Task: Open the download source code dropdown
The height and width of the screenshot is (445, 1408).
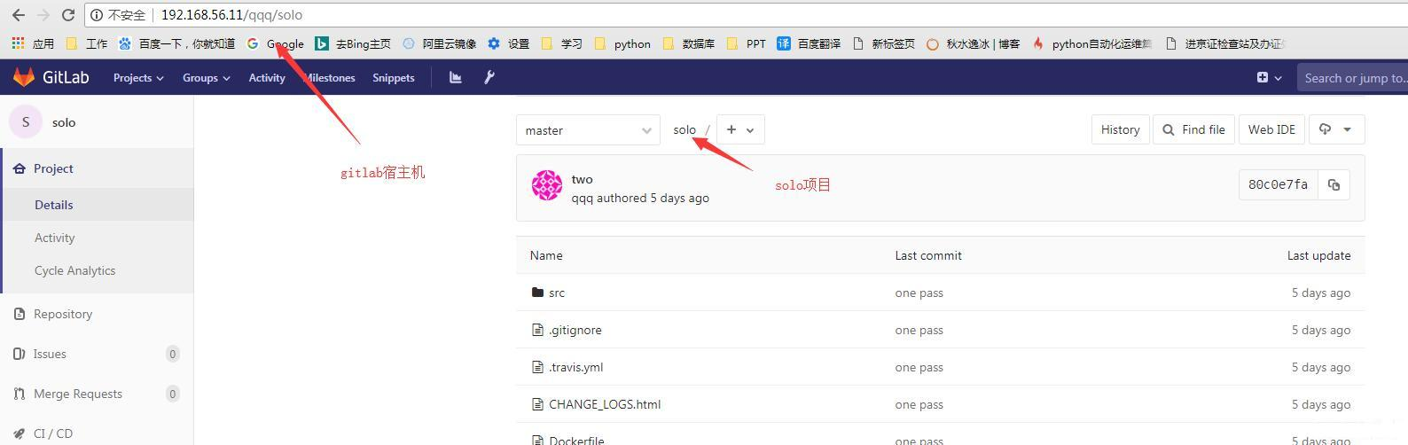Action: click(x=1335, y=129)
